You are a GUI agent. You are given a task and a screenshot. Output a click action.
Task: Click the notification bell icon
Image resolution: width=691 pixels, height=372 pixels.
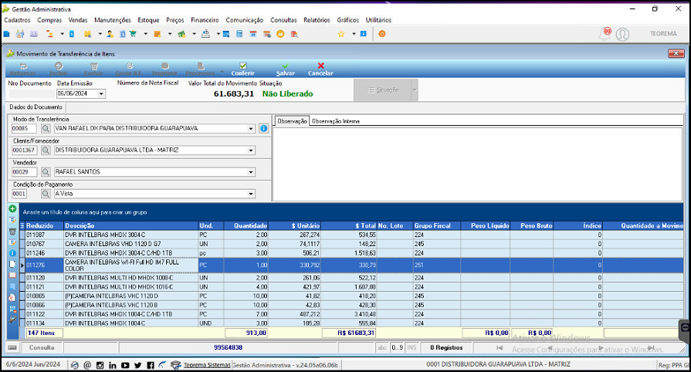pyautogui.click(x=605, y=33)
